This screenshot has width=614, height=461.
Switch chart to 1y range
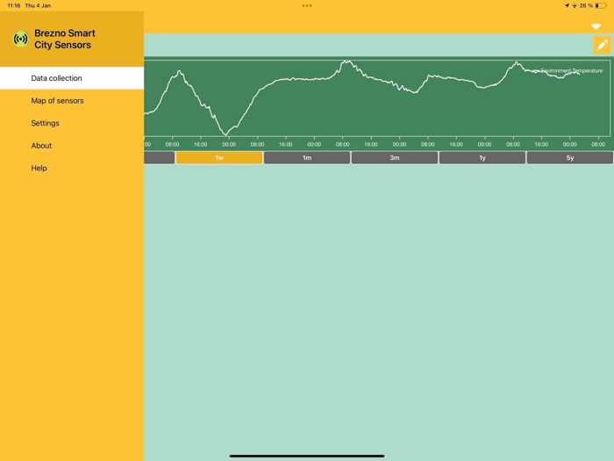[x=482, y=157]
